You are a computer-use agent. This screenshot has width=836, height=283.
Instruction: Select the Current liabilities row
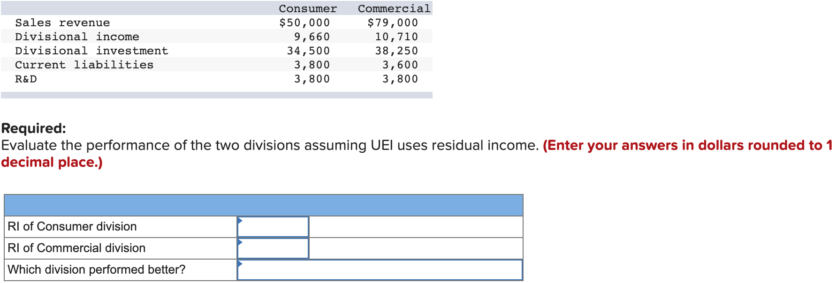tap(84, 64)
